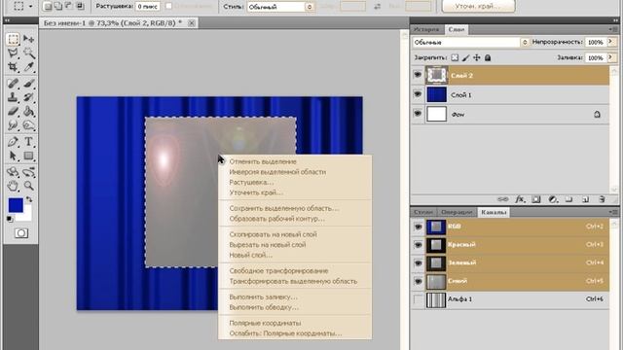Collapse the right panels with double arrow
Viewport: 623px width, 350px height.
click(615, 20)
